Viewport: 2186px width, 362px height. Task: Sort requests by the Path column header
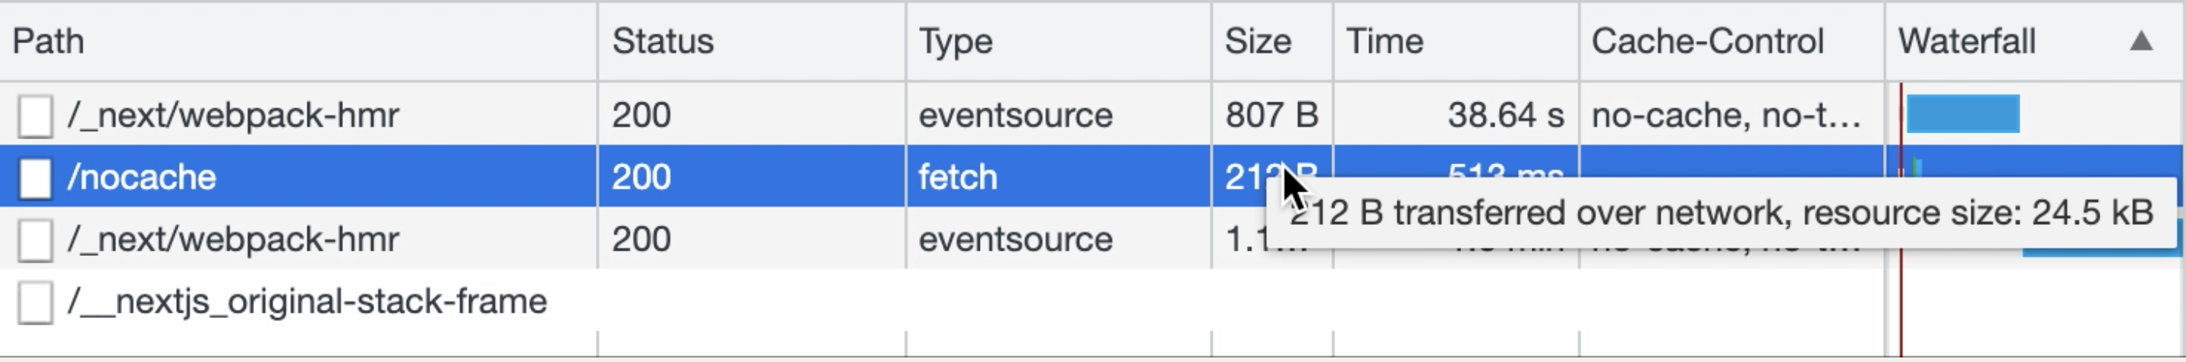49,42
